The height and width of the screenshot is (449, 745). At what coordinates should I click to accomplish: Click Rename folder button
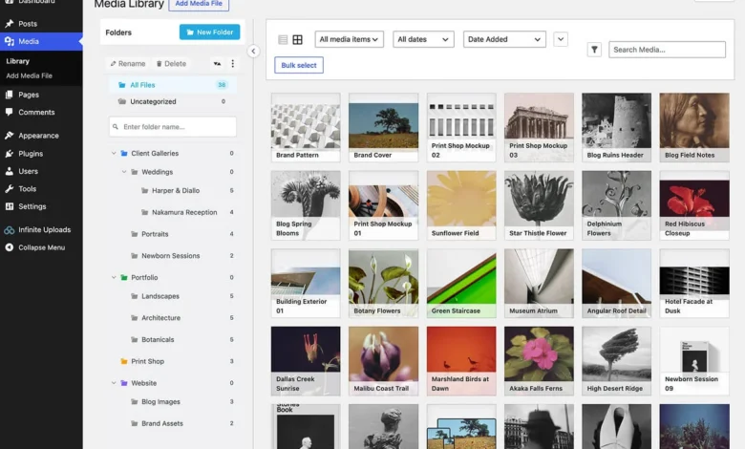pos(127,64)
